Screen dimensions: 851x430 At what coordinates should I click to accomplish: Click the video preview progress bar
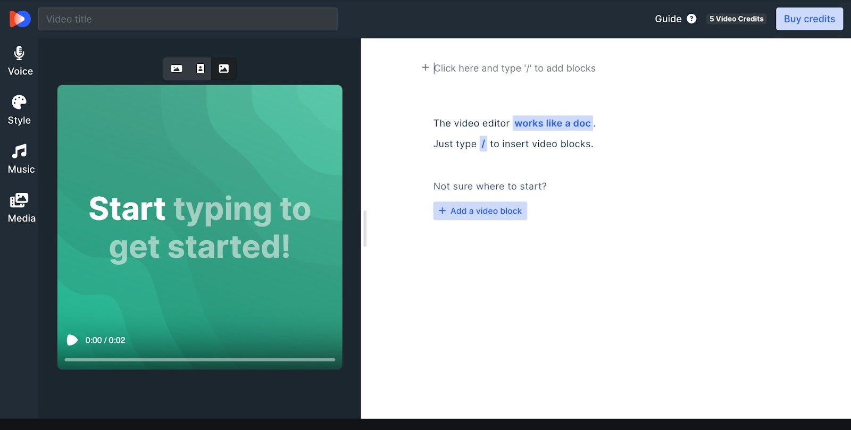tap(199, 360)
